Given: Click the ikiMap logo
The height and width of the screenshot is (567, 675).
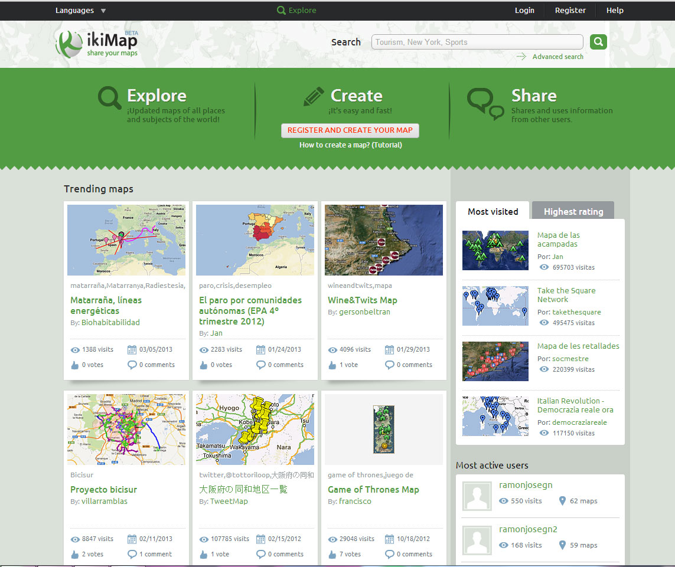Looking at the screenshot, I should pos(97,44).
